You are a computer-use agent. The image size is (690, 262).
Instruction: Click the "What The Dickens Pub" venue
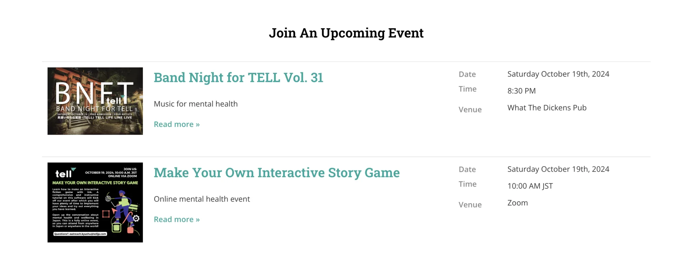(x=546, y=108)
